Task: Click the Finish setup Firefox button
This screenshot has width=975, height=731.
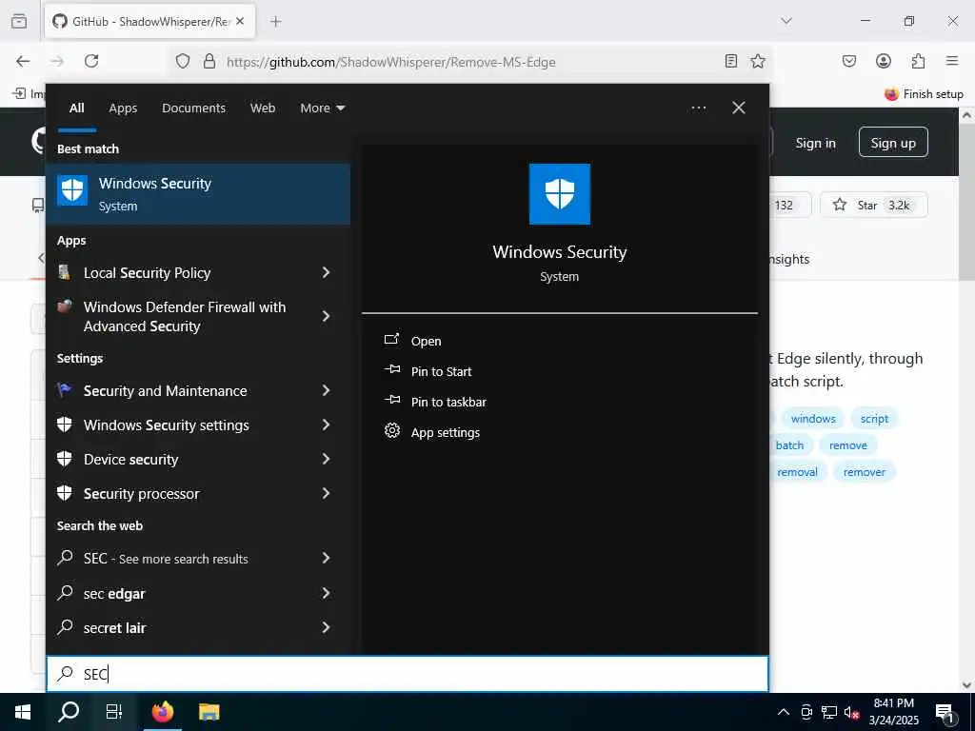Action: point(924,94)
